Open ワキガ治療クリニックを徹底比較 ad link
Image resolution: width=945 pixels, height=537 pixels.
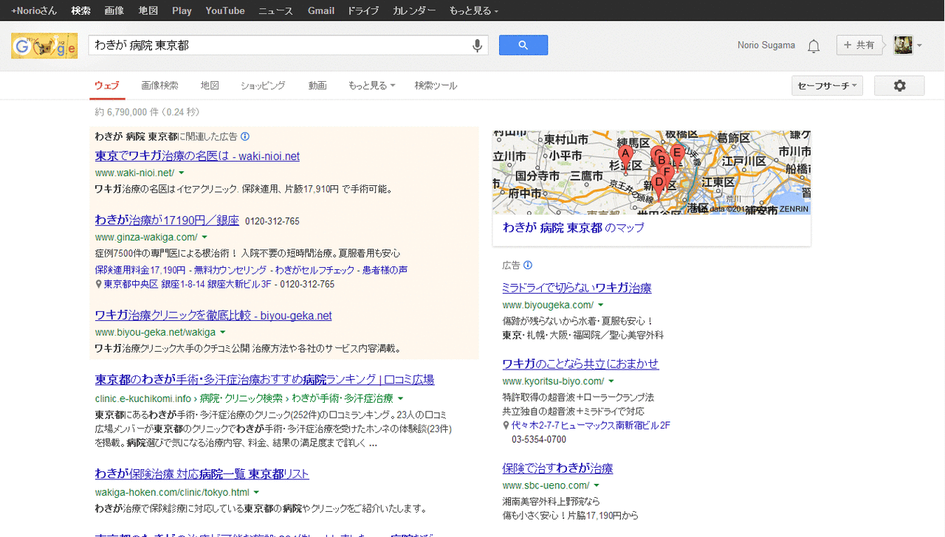click(213, 316)
